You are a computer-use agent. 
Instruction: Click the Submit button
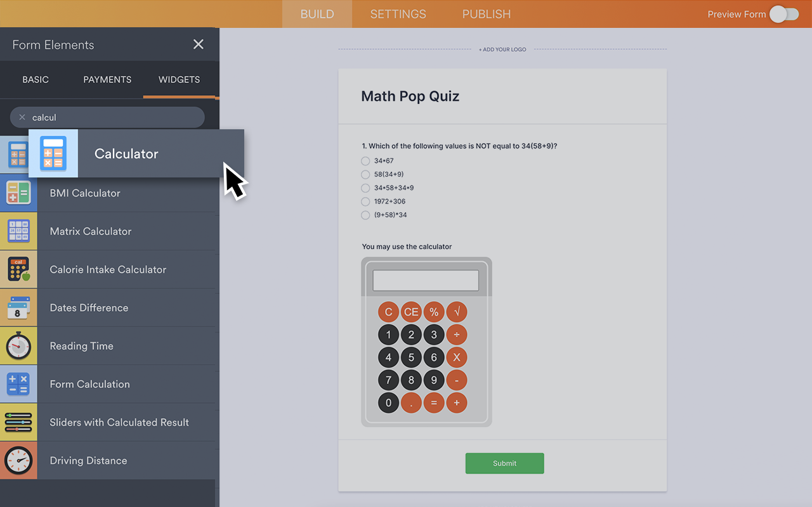[x=504, y=463]
